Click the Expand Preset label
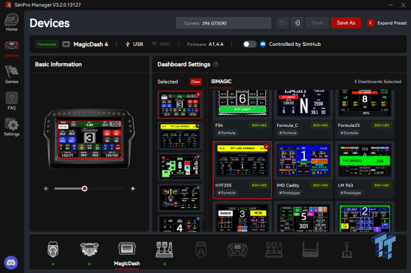The height and width of the screenshot is (273, 411). pyautogui.click(x=392, y=23)
